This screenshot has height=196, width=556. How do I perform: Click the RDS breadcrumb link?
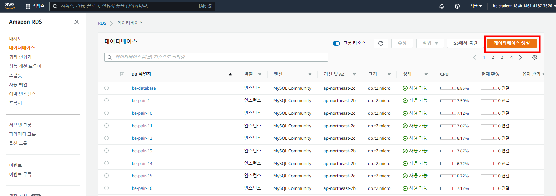click(x=102, y=23)
